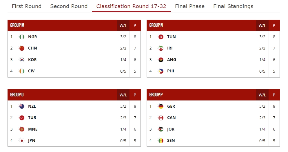Select the Final Phase tab

pyautogui.click(x=190, y=6)
